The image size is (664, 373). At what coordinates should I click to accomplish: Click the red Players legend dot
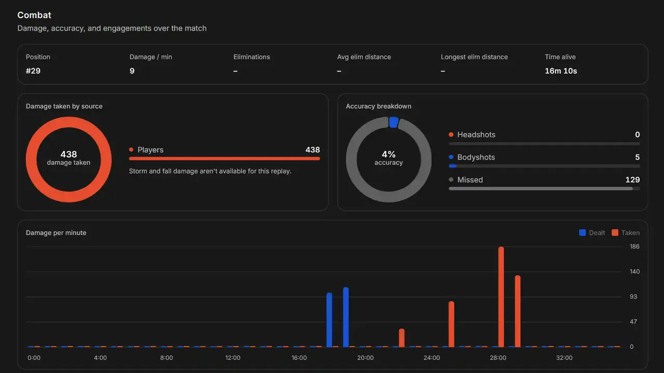pos(131,150)
